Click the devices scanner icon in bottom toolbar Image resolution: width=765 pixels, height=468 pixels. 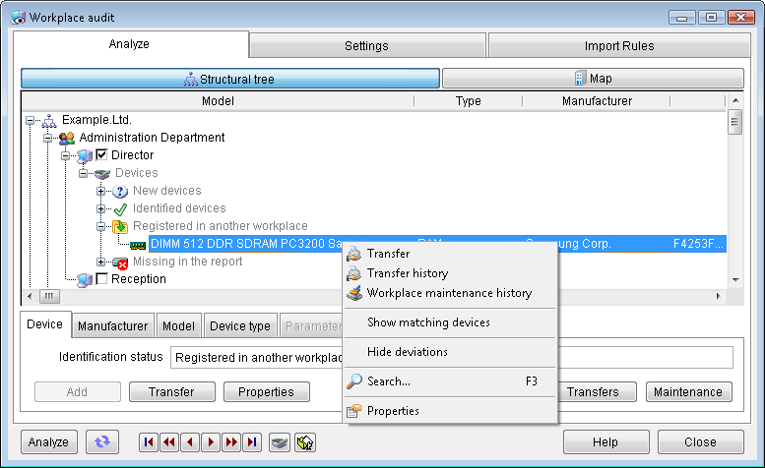280,442
